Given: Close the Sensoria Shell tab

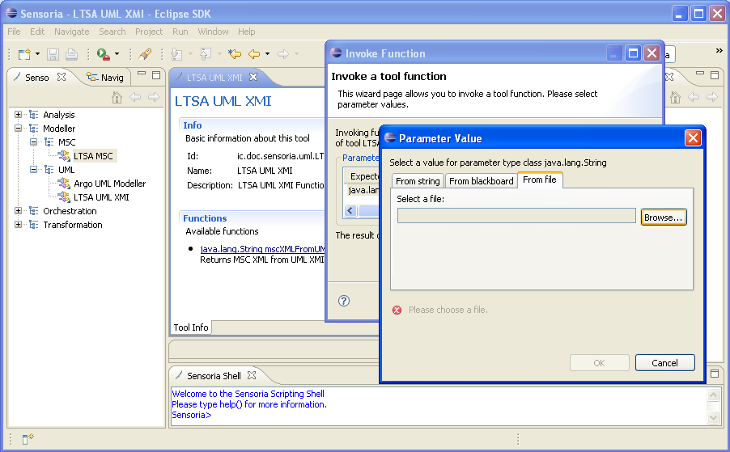Looking at the screenshot, I should [x=252, y=375].
